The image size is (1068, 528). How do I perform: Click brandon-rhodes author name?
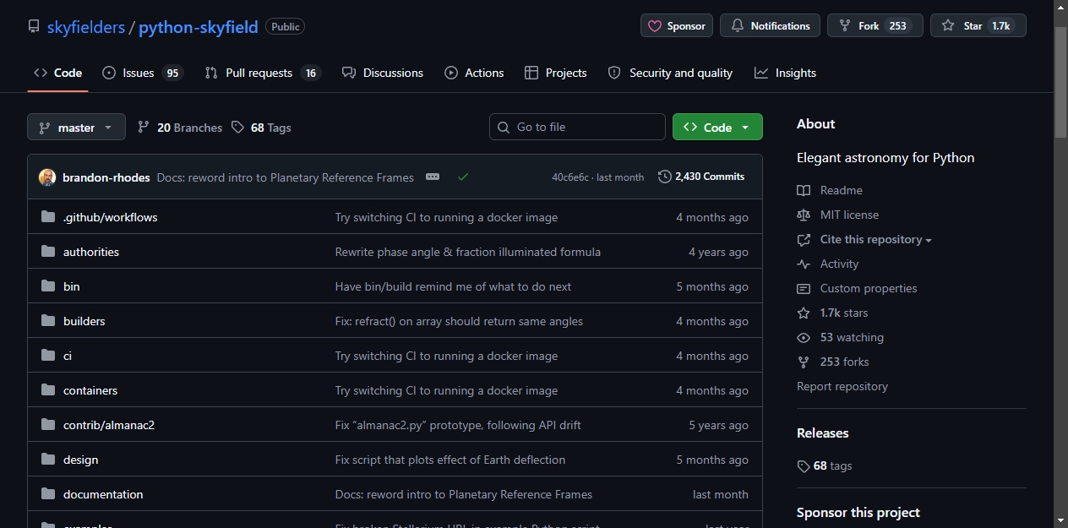[x=106, y=177]
